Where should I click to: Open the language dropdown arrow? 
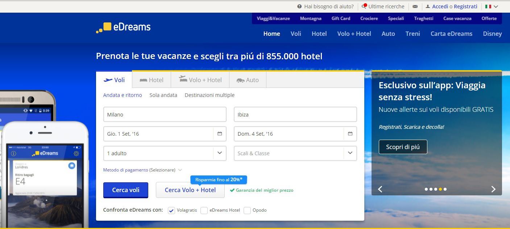point(496,7)
